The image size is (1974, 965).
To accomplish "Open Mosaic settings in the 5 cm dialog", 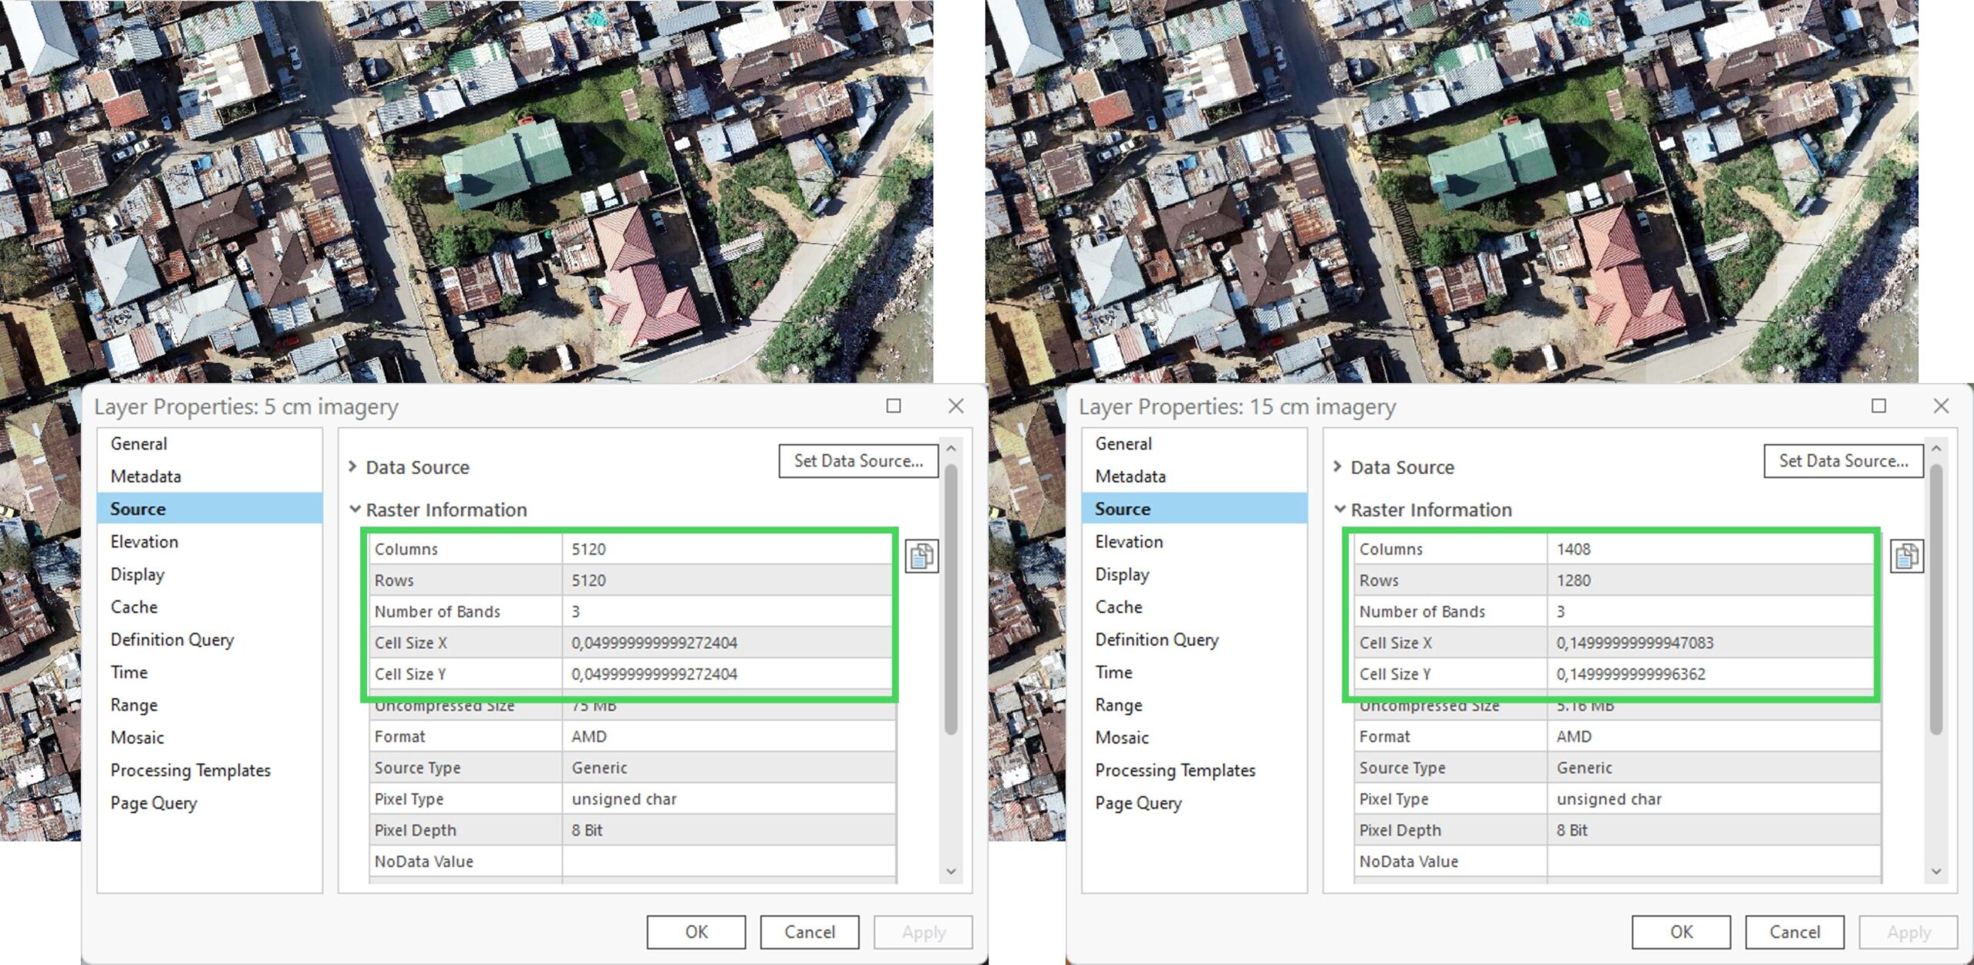I will [139, 737].
